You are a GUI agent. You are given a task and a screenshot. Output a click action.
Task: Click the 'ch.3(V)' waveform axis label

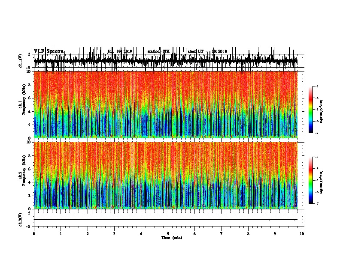(20, 220)
